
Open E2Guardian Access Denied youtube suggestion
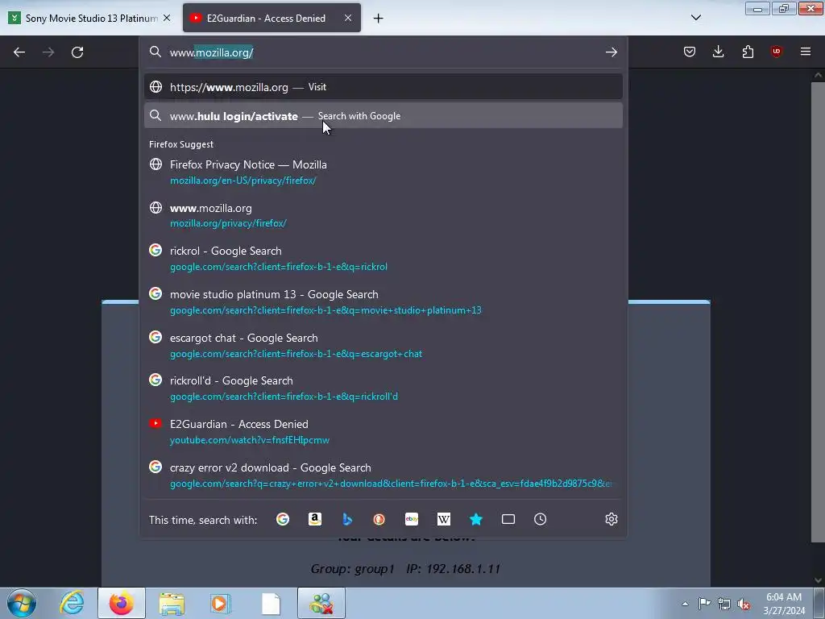tap(383, 432)
